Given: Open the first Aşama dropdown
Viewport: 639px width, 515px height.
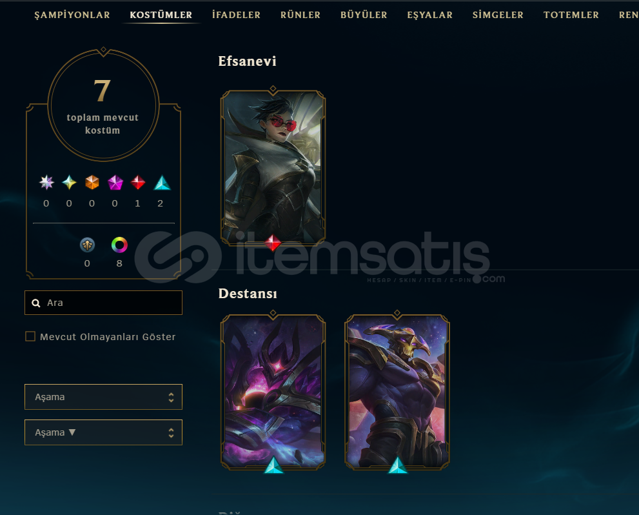Looking at the screenshot, I should (x=104, y=397).
